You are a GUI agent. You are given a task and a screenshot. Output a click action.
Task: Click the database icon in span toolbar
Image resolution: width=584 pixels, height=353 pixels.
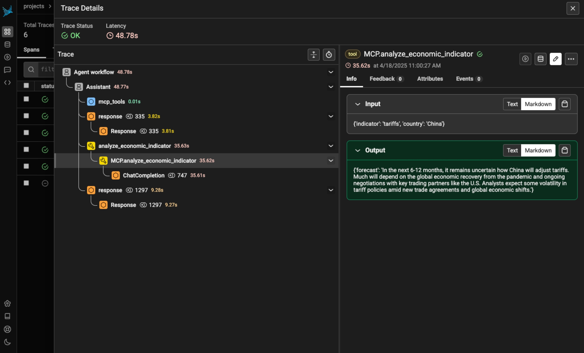540,59
